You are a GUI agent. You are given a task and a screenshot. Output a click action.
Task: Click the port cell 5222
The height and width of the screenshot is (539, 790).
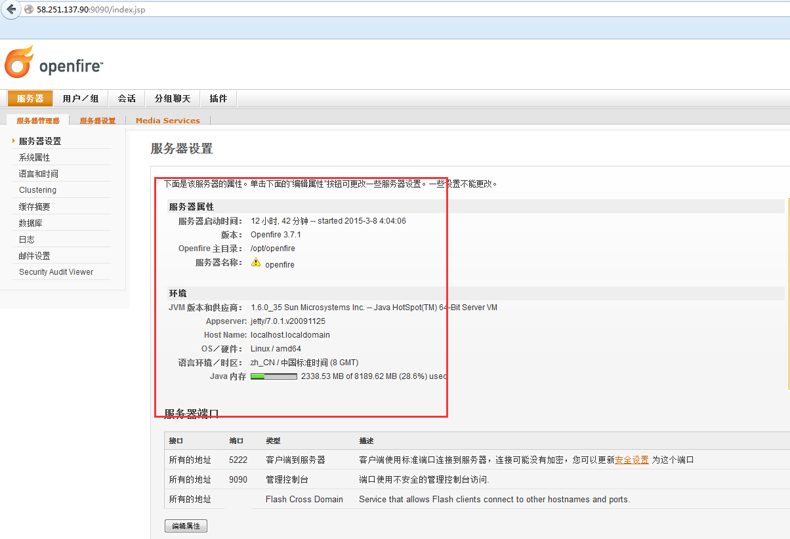[x=238, y=460]
